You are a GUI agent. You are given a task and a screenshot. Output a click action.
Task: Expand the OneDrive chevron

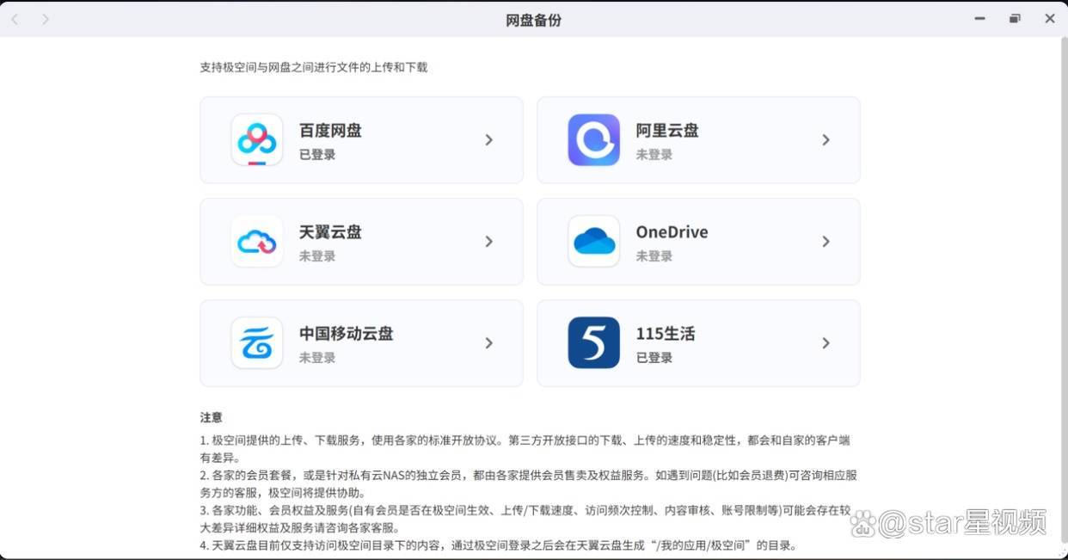pos(826,241)
